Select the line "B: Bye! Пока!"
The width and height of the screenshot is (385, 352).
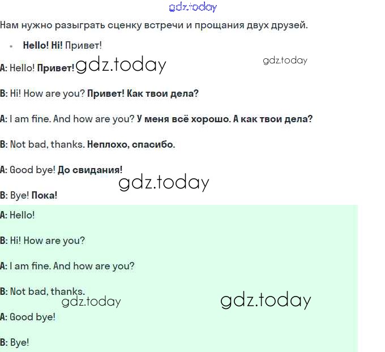click(x=29, y=195)
